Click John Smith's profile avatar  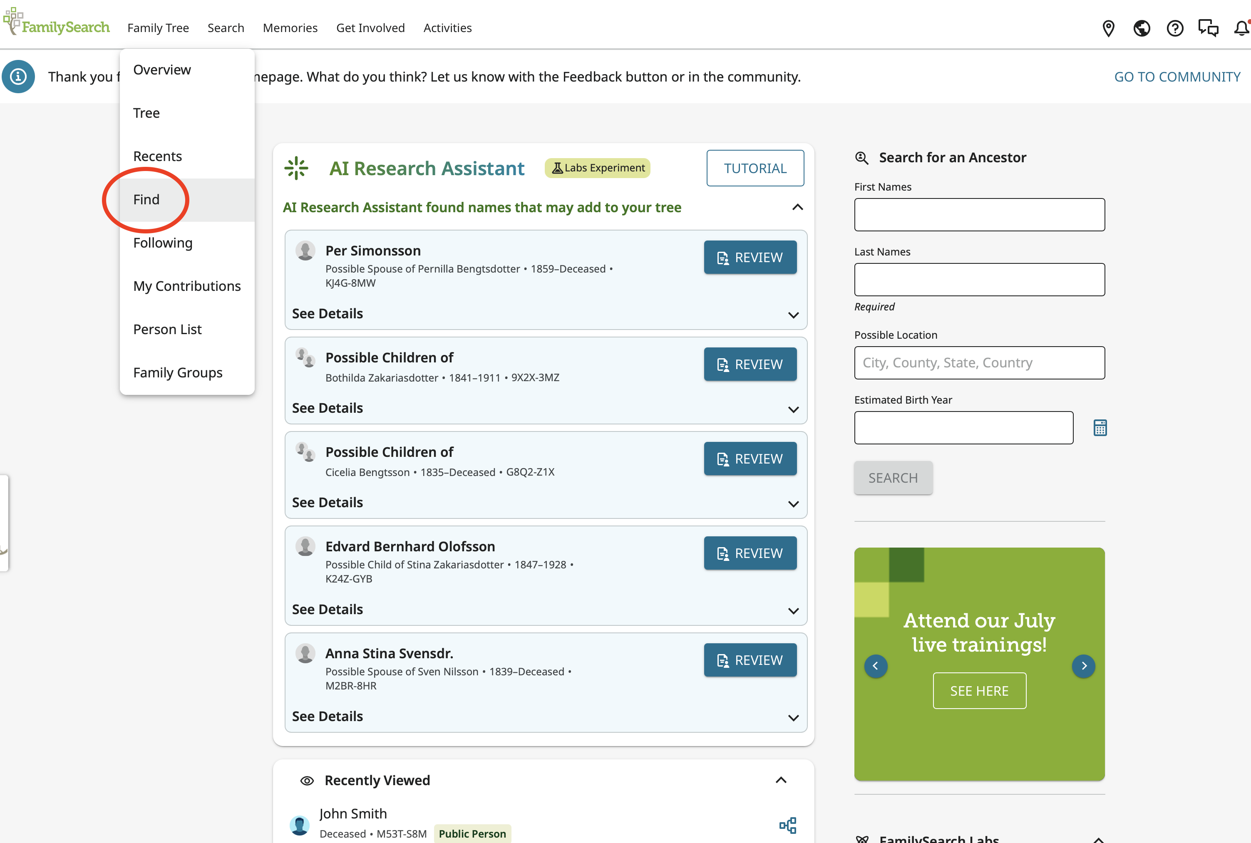[300, 825]
